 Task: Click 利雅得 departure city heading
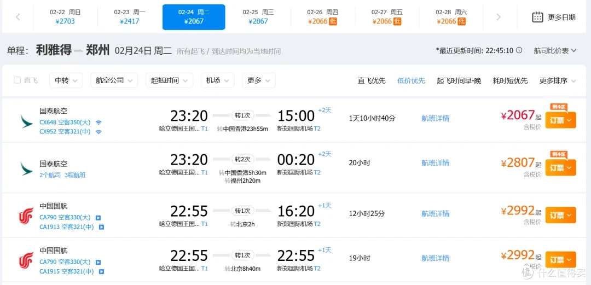(x=54, y=50)
